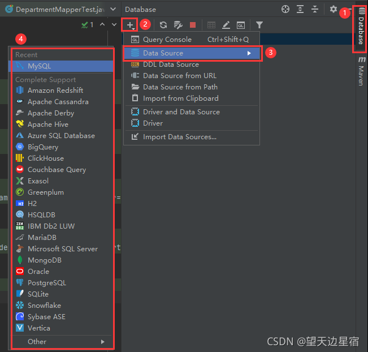Select Driver and Data Source item
This screenshot has height=352, width=368.
tap(192, 112)
